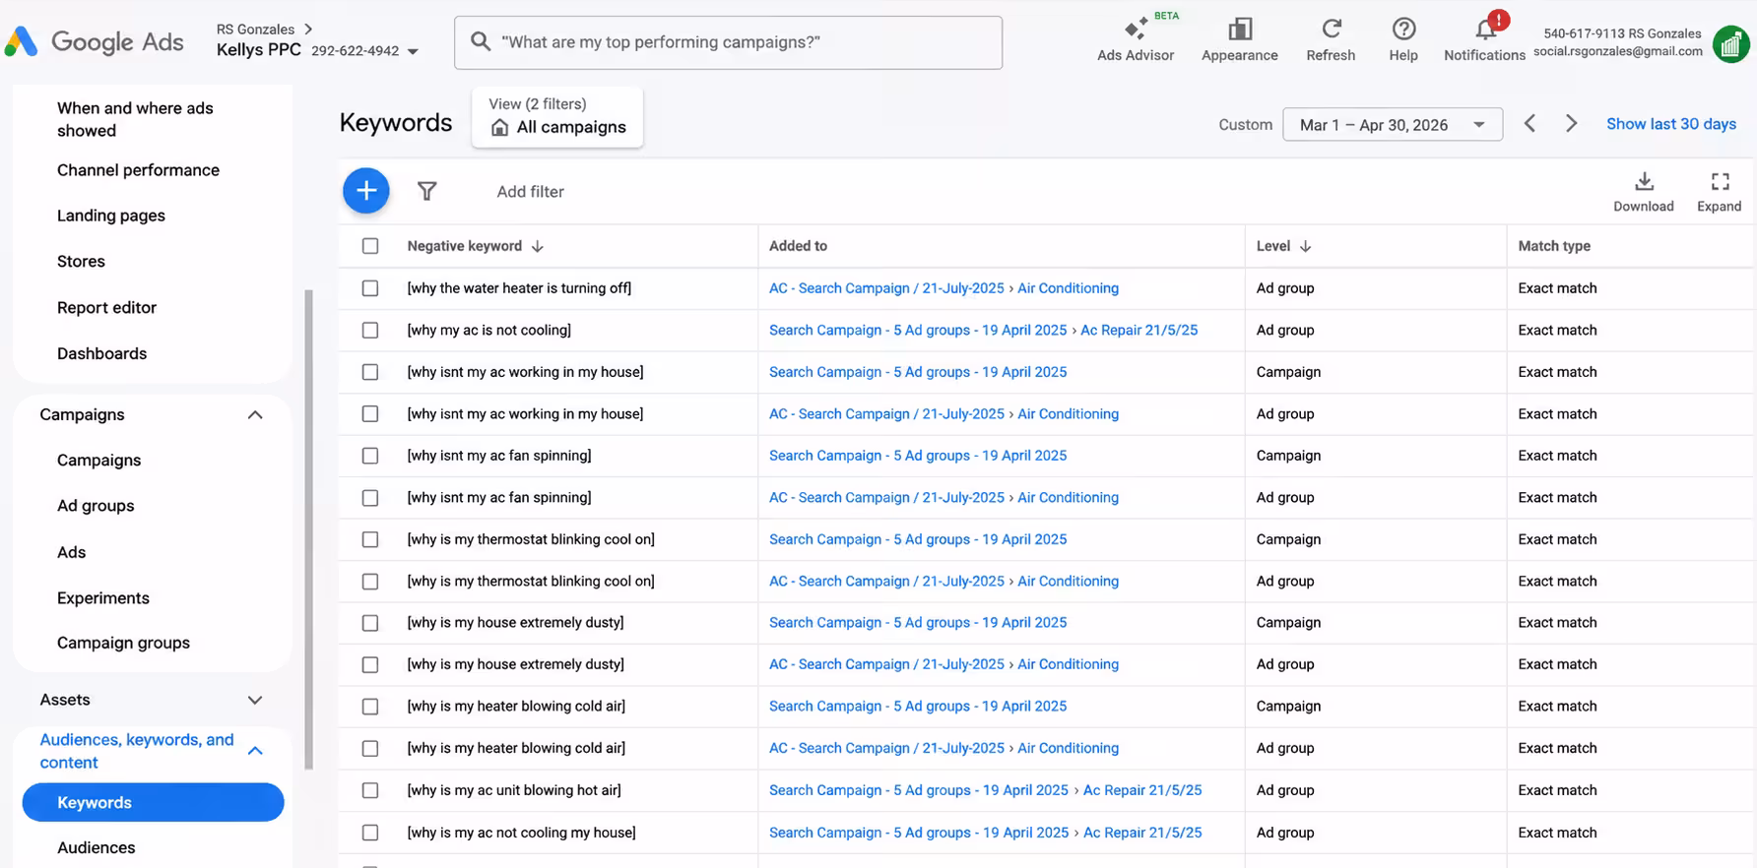The image size is (1757, 868).
Task: Refresh the page data
Action: [1331, 40]
